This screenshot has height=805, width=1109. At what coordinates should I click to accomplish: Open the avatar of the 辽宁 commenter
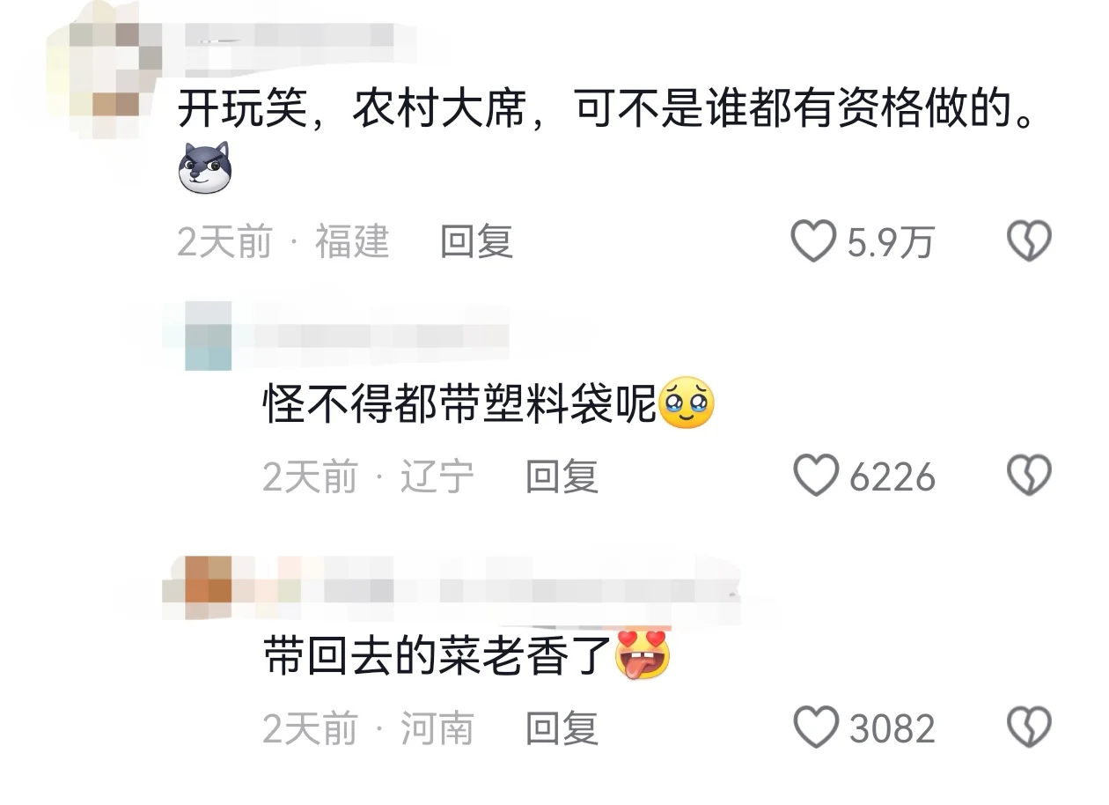pos(209,336)
